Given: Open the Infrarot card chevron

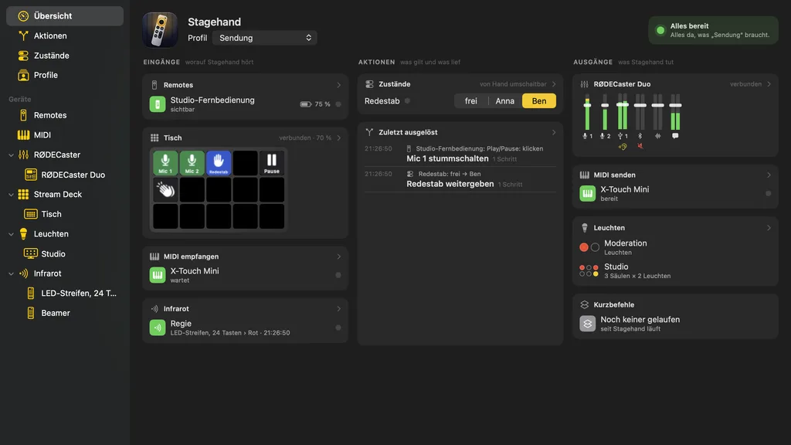Looking at the screenshot, I should (339, 309).
